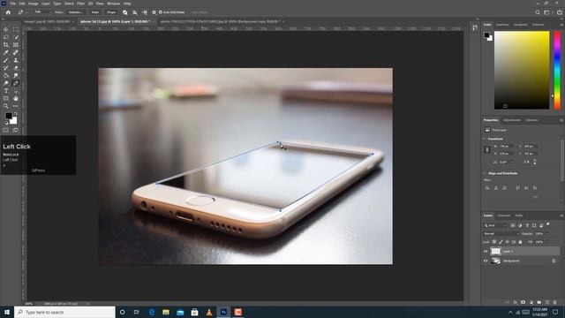
Task: Open the Fill dropdown arrow
Action: [546, 242]
